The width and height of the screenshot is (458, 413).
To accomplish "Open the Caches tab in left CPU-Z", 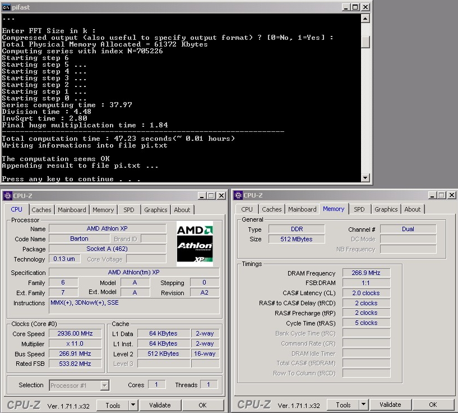I will pos(41,209).
